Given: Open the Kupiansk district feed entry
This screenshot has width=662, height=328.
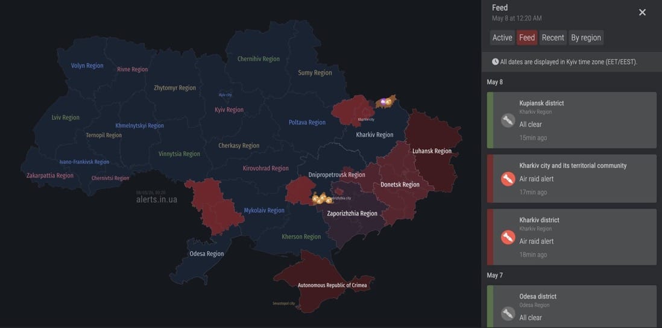Looking at the screenshot, I should point(572,120).
